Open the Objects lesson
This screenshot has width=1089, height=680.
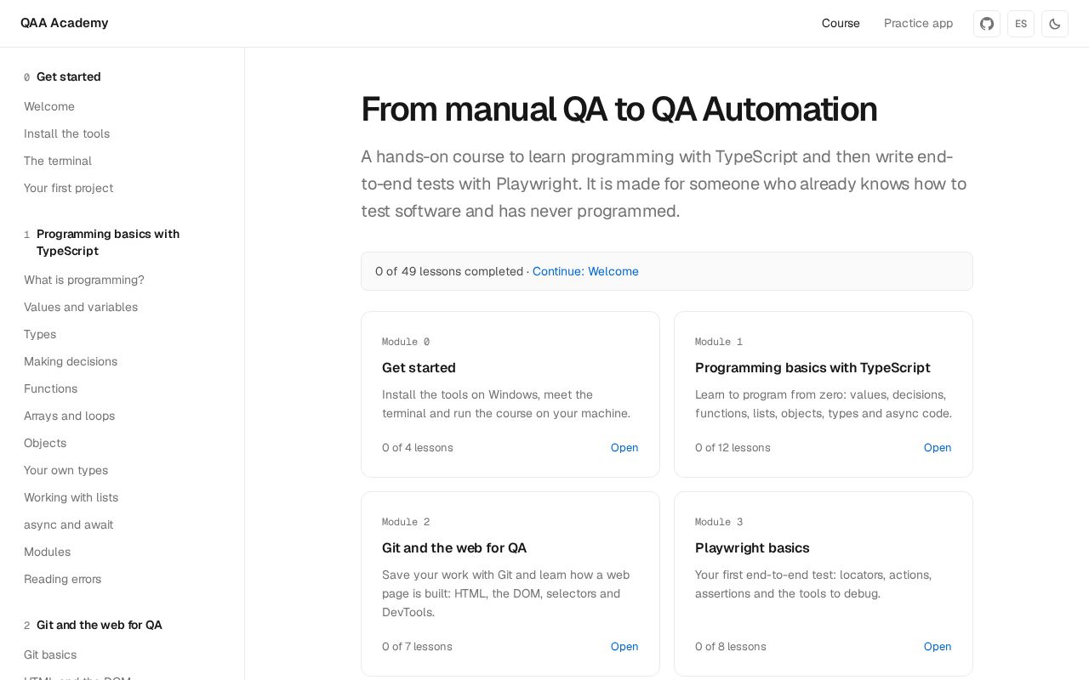[x=45, y=443]
